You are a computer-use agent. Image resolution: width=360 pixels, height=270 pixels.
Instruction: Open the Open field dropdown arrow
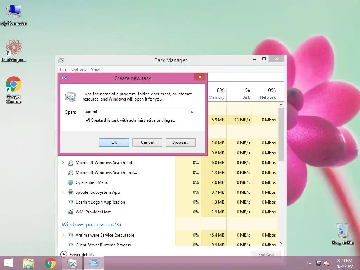192,112
